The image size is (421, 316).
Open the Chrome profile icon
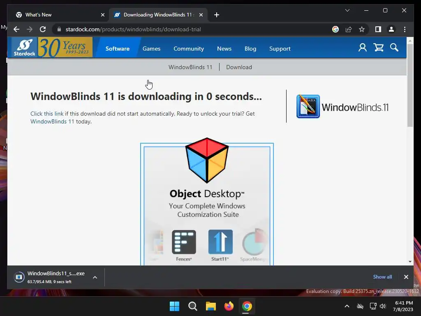coord(391,29)
